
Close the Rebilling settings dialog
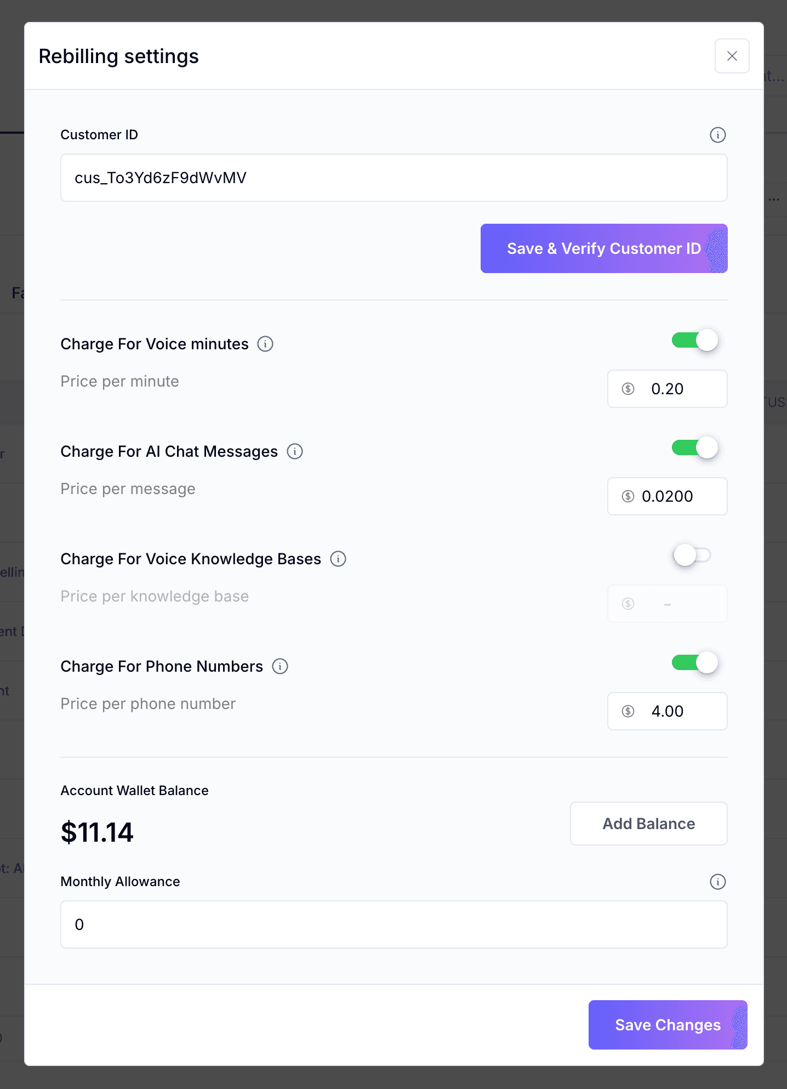pyautogui.click(x=732, y=56)
